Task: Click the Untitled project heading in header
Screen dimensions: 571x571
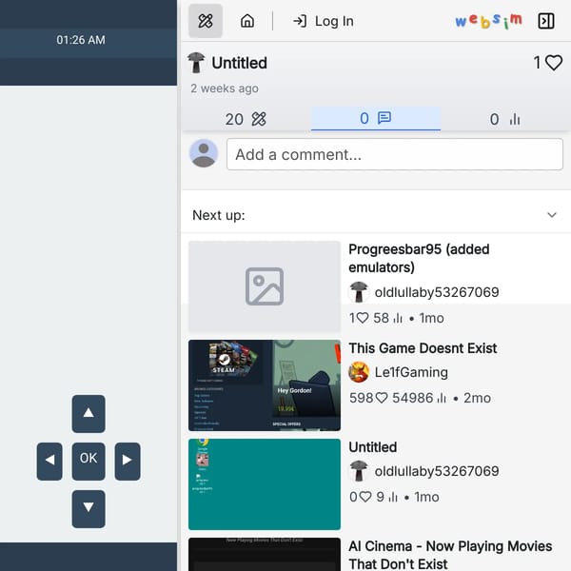Action: (239, 63)
